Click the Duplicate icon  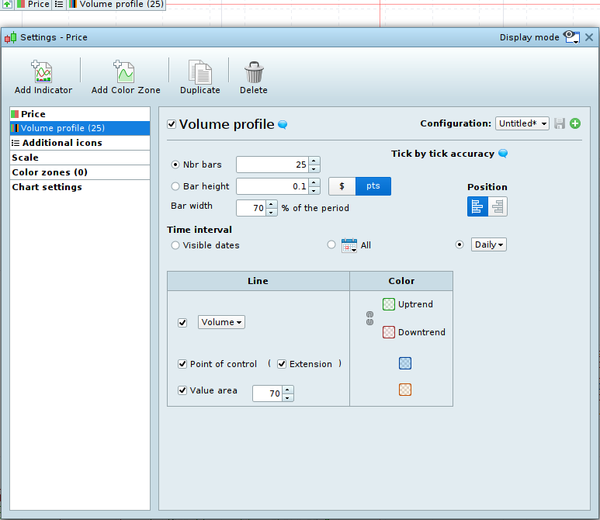pos(199,71)
